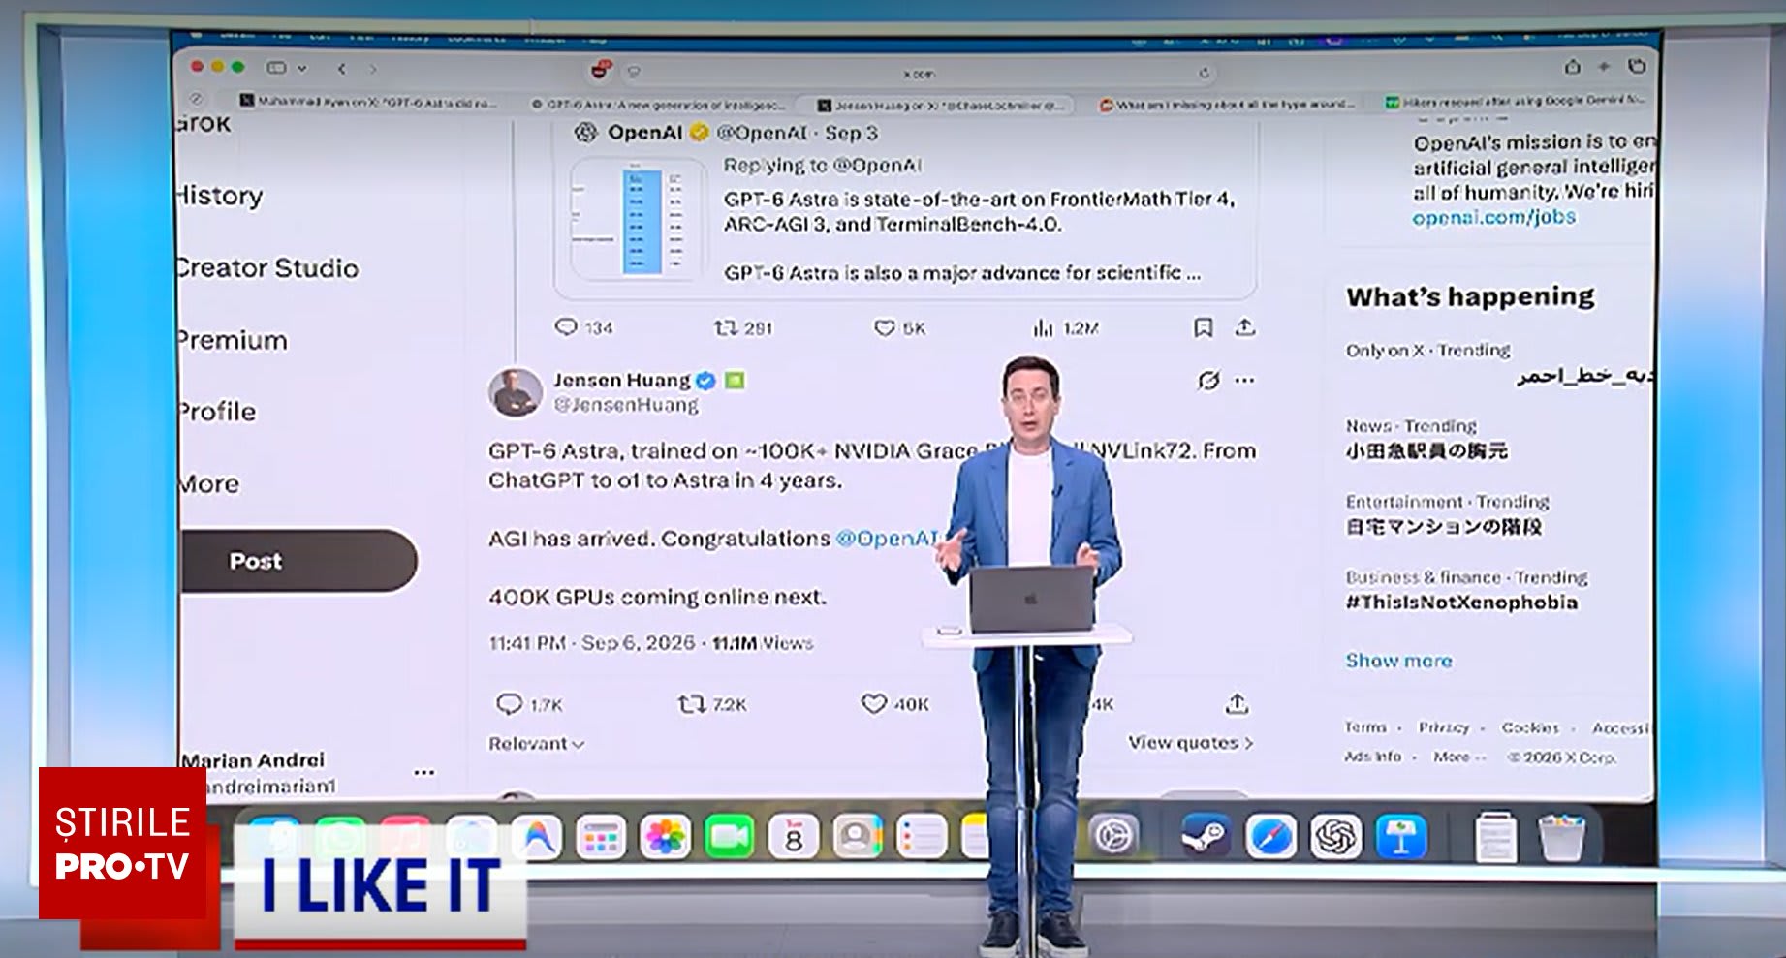Switch to the Muhammad Ayan on X tab

pyautogui.click(x=368, y=102)
